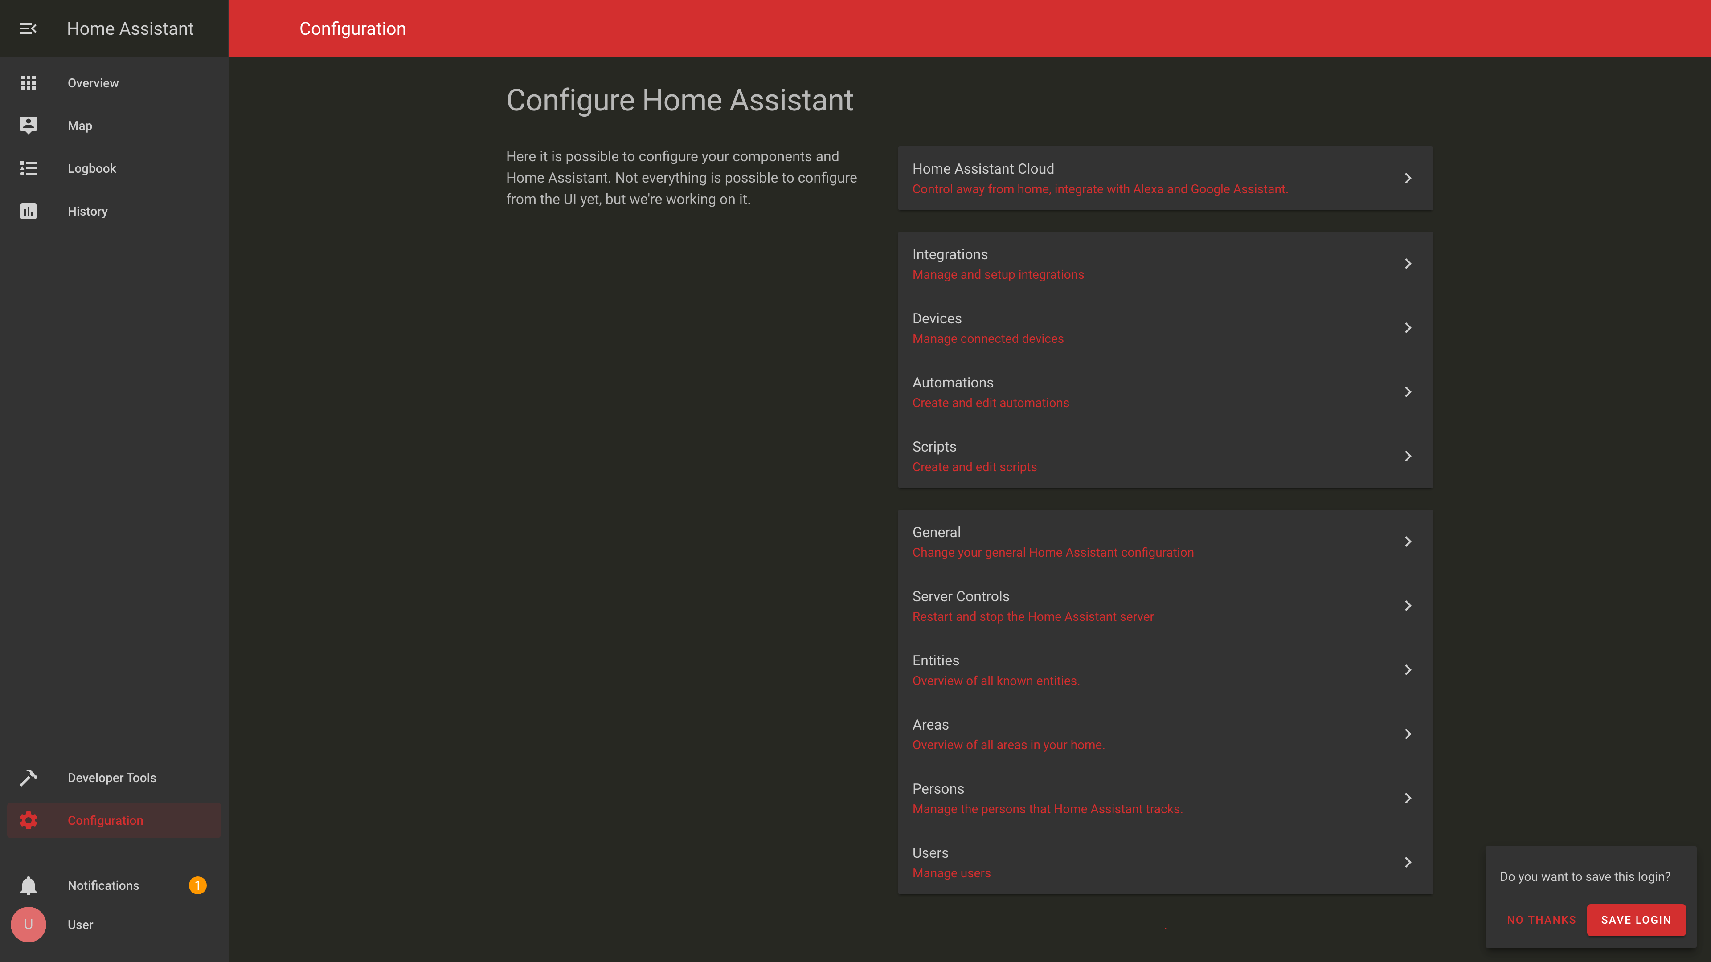The height and width of the screenshot is (962, 1711).
Task: Click No Thanks to dismiss login save
Action: click(1542, 920)
